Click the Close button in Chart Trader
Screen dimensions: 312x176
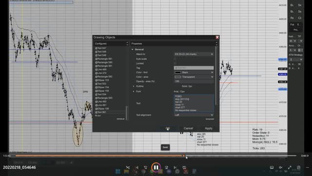coord(299,18)
